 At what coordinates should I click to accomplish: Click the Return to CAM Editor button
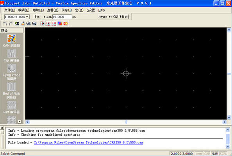pos(113,17)
